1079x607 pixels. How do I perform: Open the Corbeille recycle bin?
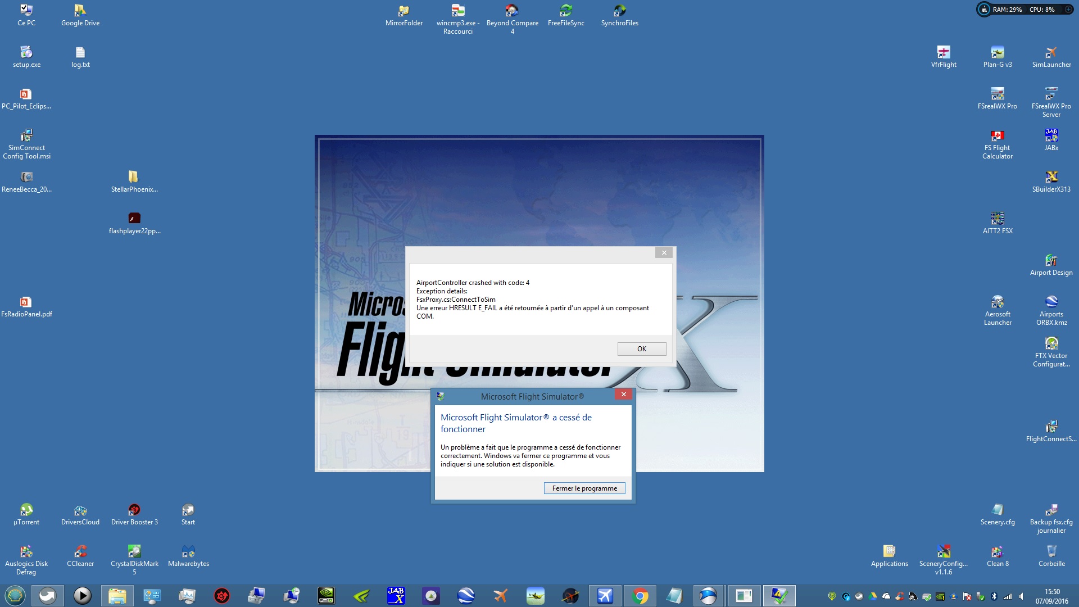[1051, 556]
